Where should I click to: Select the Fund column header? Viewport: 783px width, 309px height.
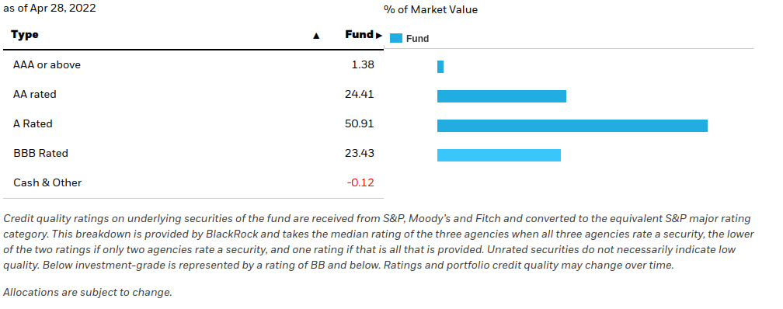pos(359,34)
